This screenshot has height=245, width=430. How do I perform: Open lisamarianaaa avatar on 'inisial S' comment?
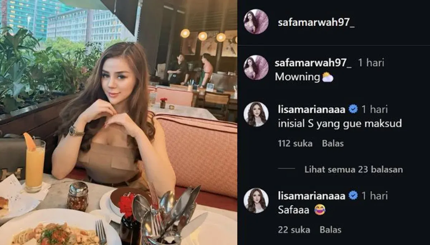(x=256, y=114)
